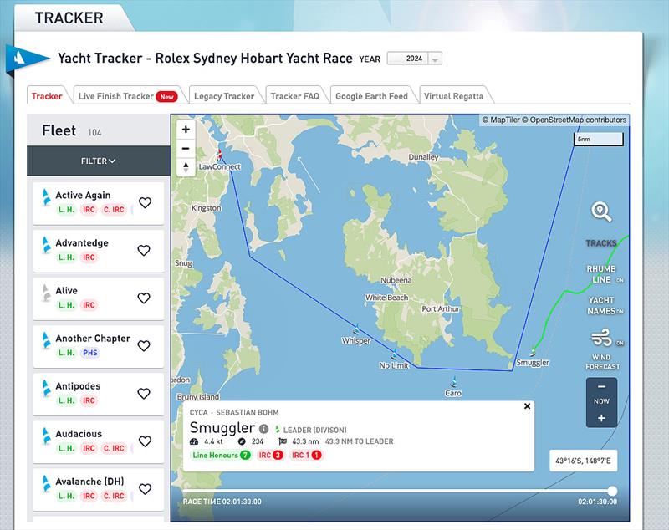Switch to the Tracker tab
Viewport: 669px width, 530px height.
pyautogui.click(x=47, y=96)
